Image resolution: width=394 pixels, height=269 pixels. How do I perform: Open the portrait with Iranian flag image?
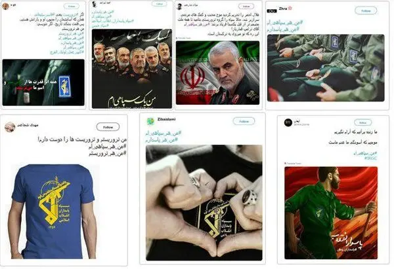217,73
